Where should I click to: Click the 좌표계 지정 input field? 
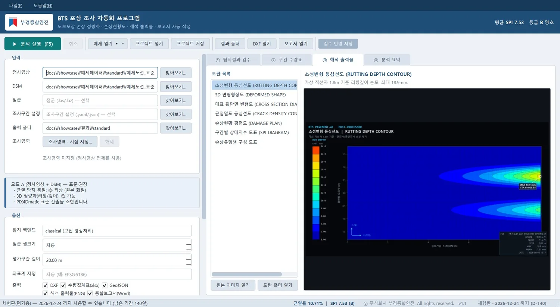(x=117, y=274)
